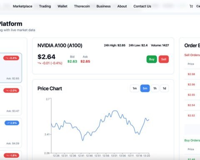
Task: Select the GPU card with Ask $3.47
Action: click(10, 100)
